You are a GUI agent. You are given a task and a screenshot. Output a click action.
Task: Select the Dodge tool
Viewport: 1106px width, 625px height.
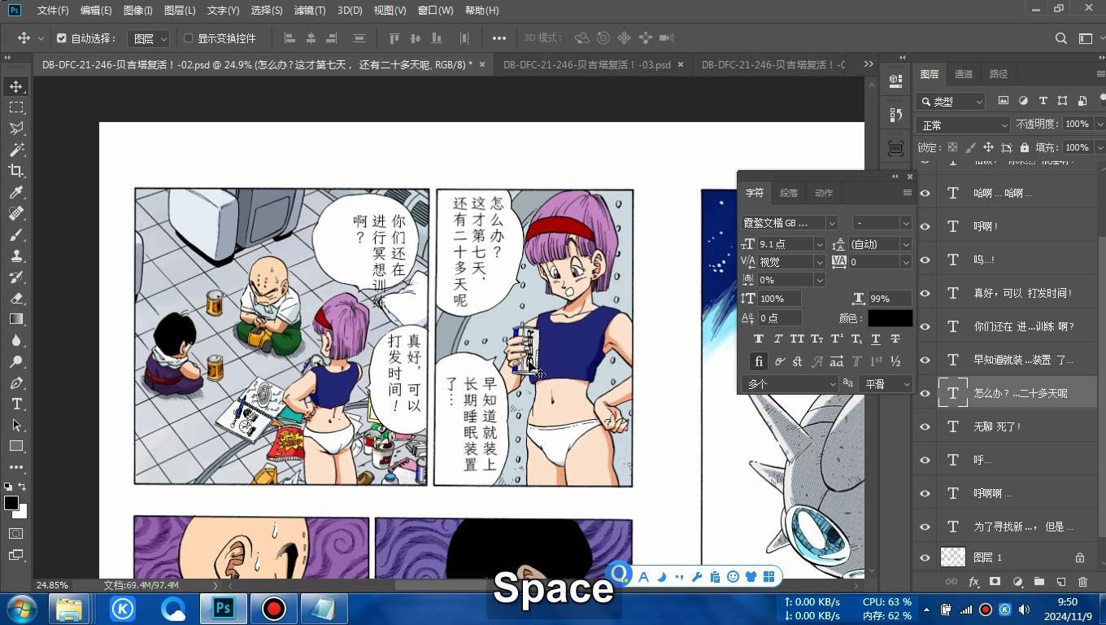tap(16, 361)
